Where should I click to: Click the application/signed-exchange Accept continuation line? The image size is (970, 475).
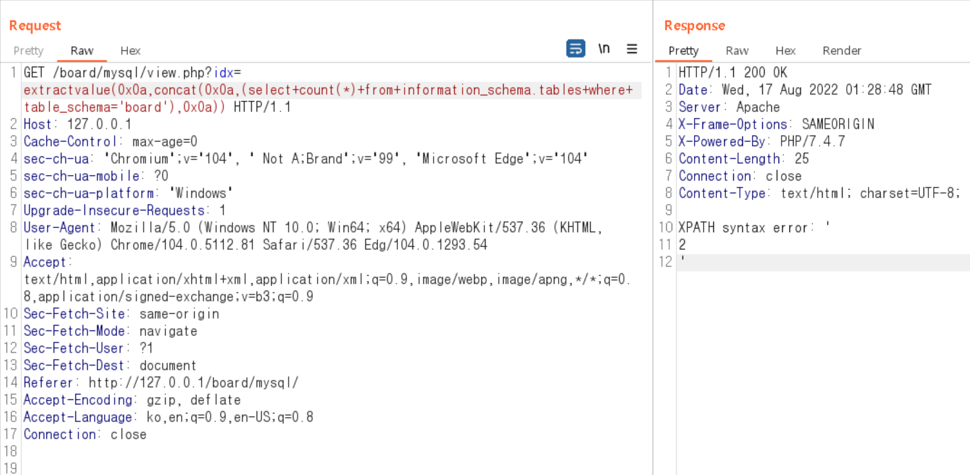coord(169,297)
